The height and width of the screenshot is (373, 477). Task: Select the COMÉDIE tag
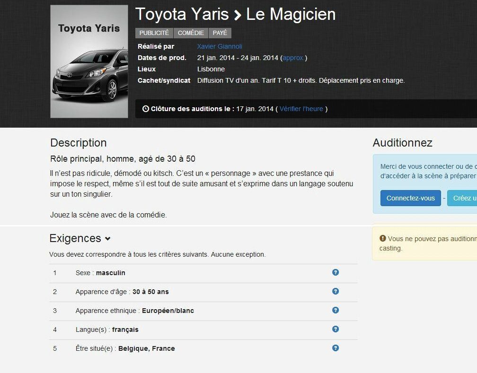click(191, 33)
